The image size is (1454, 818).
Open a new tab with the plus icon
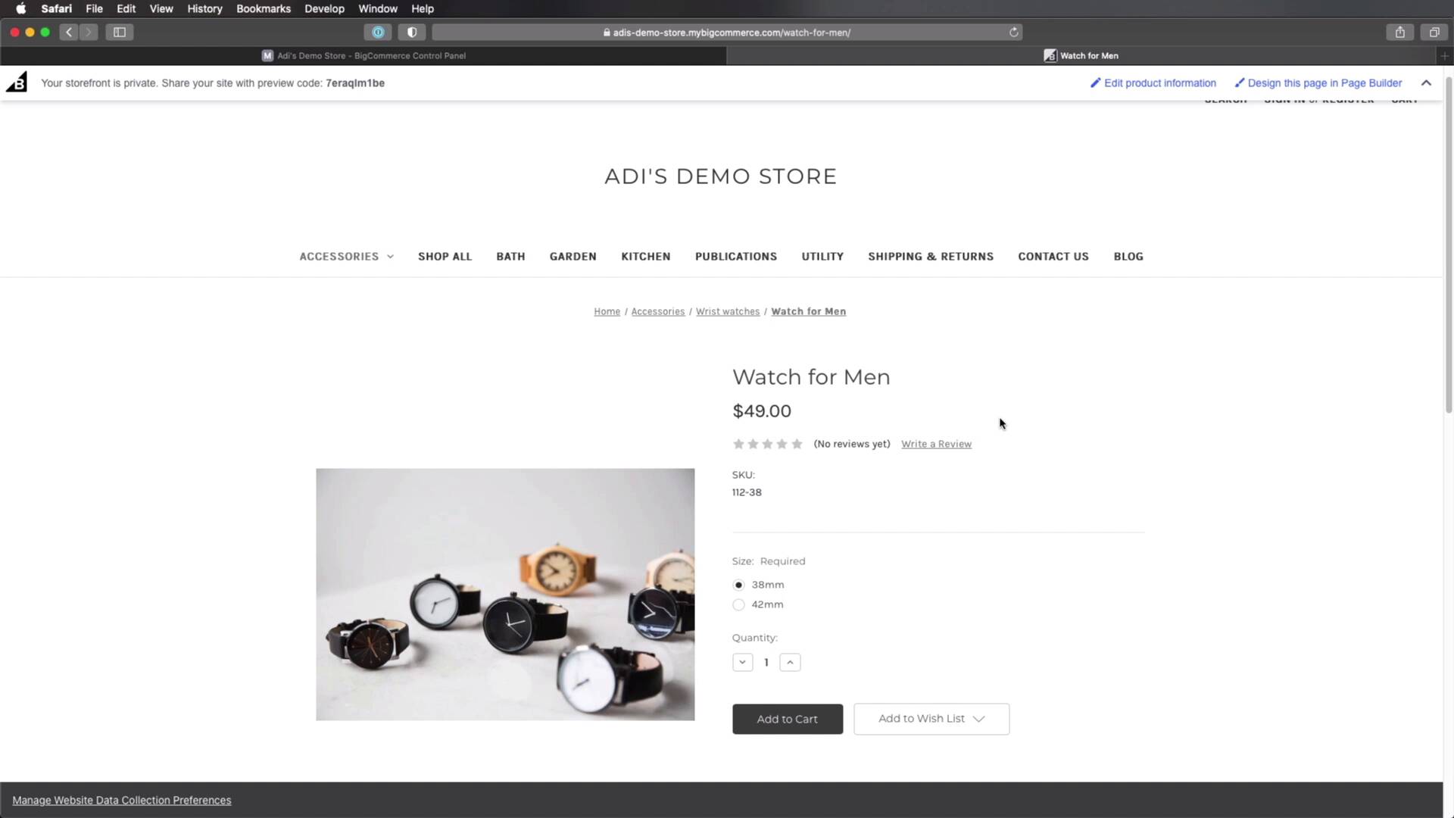click(1444, 55)
